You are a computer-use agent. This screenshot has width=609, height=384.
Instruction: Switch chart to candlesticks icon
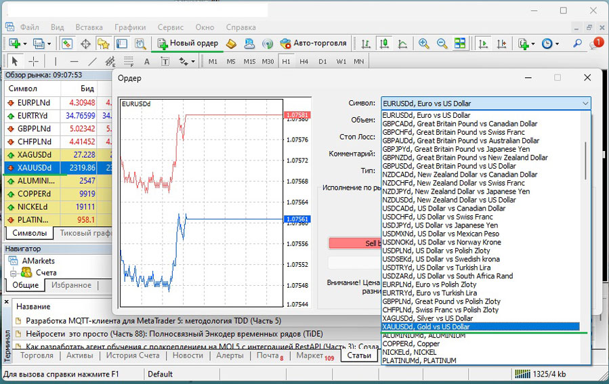click(384, 43)
